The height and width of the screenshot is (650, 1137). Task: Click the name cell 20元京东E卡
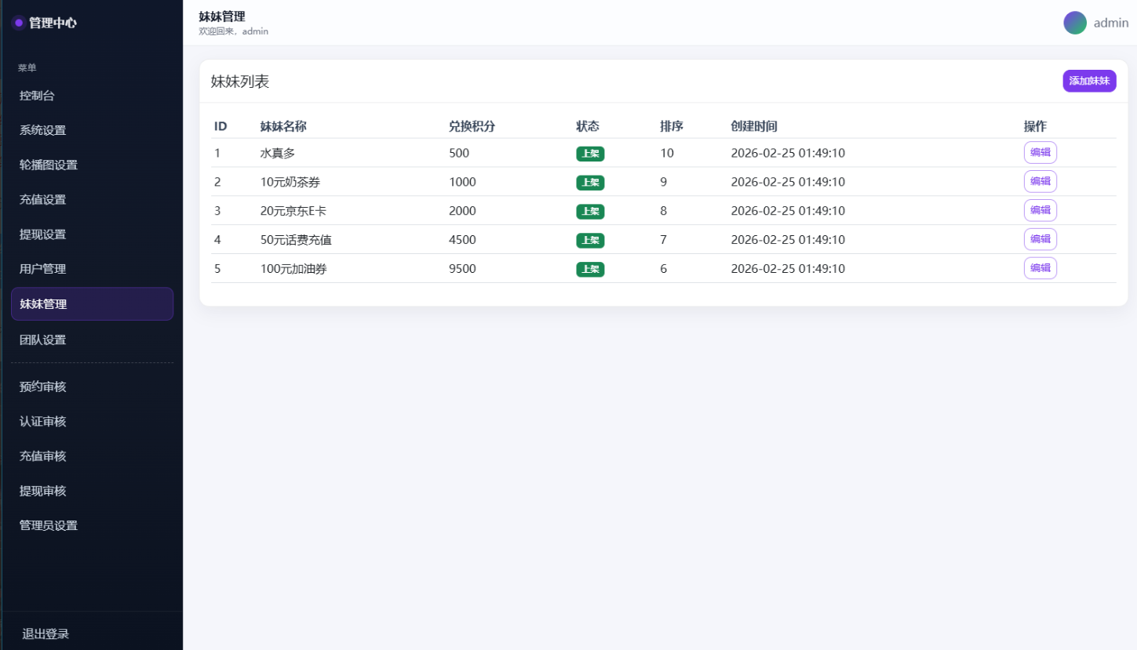point(293,211)
